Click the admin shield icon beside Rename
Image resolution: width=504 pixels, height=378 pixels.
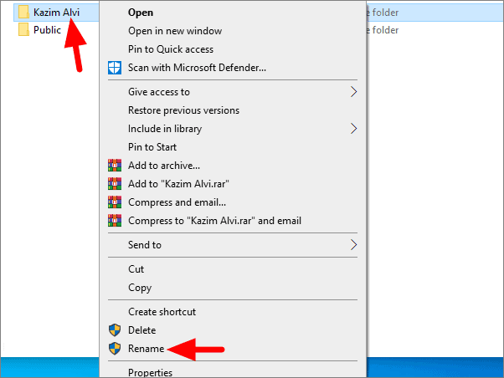(115, 349)
